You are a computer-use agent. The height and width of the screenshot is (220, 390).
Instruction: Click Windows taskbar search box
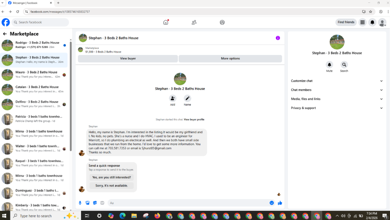(45, 215)
